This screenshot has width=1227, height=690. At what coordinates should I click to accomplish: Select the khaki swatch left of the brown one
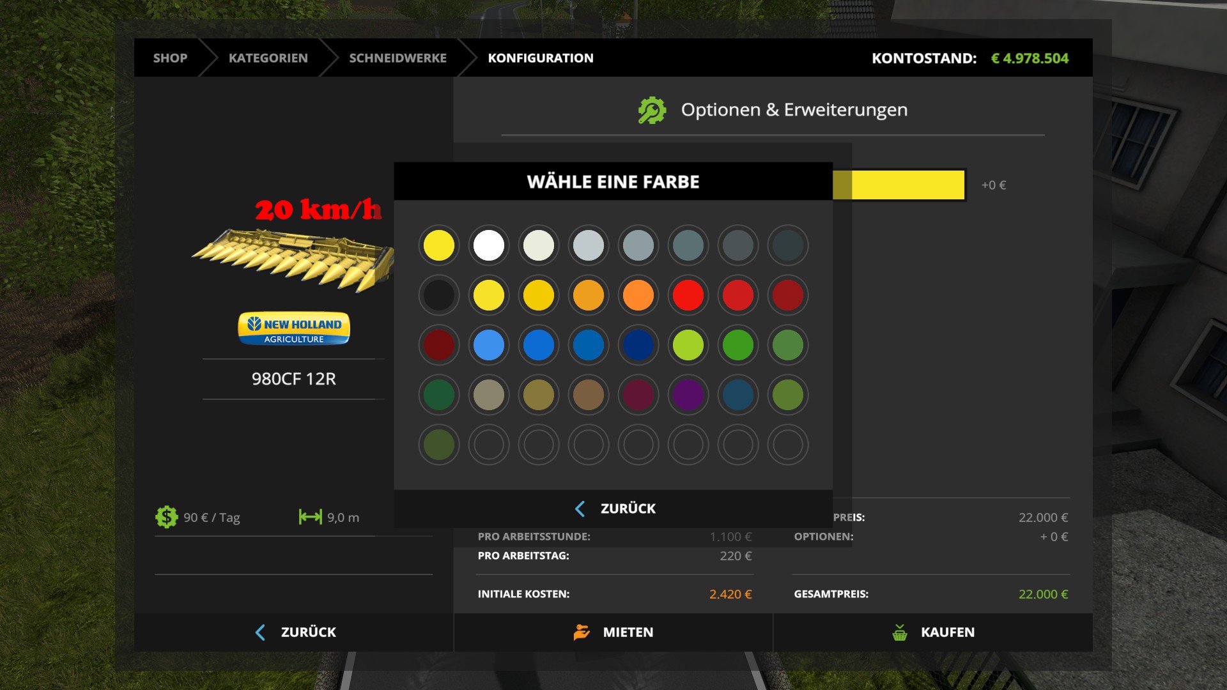(x=539, y=395)
